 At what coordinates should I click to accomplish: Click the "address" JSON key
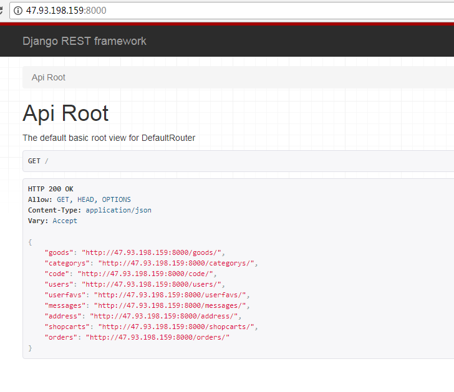(63, 316)
